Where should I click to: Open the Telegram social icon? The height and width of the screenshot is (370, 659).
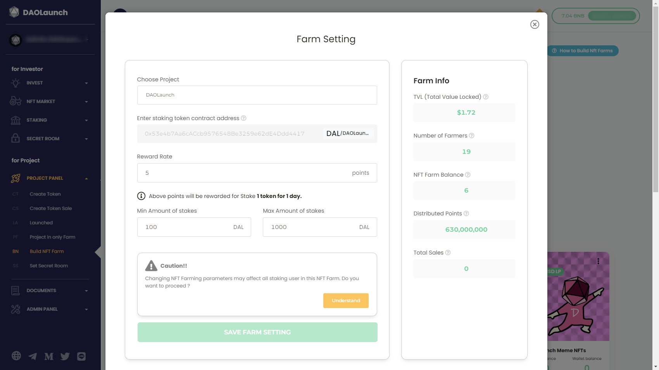pos(33,356)
